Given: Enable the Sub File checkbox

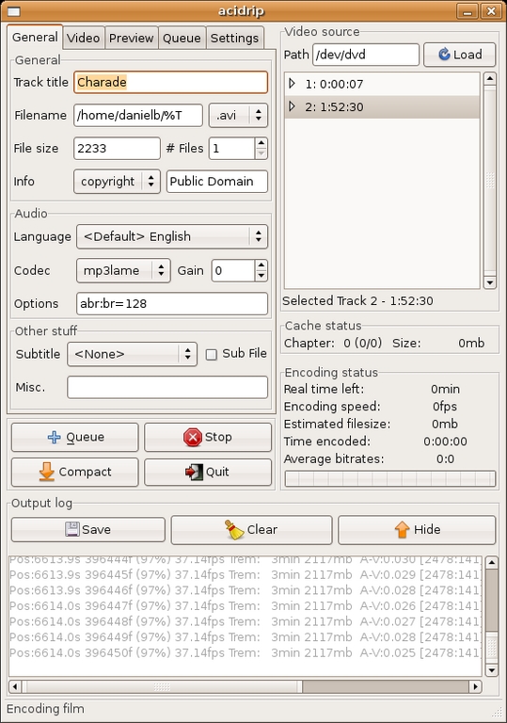Looking at the screenshot, I should [x=211, y=354].
